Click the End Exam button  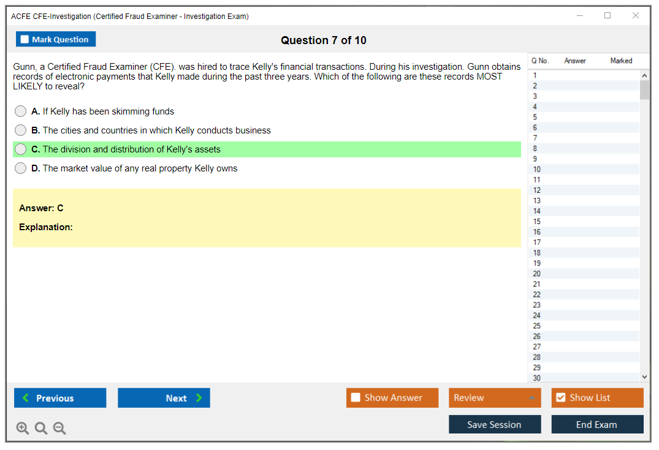[596, 424]
